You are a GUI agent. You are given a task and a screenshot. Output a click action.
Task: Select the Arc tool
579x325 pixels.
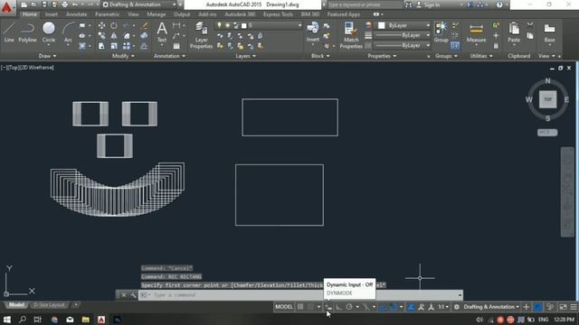tap(68, 32)
